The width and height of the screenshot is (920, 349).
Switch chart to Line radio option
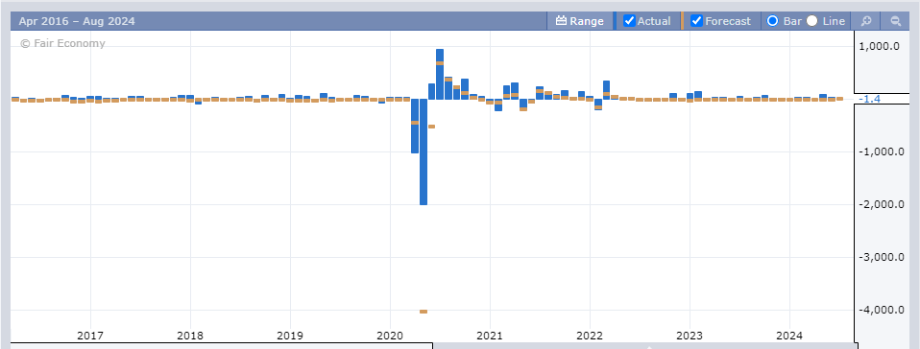pos(812,21)
